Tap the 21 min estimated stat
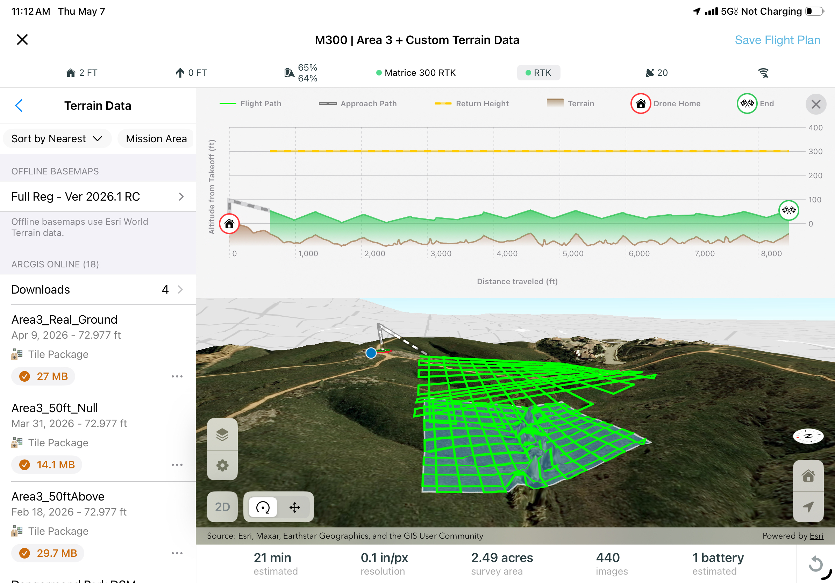Image resolution: width=835 pixels, height=583 pixels. [x=275, y=564]
